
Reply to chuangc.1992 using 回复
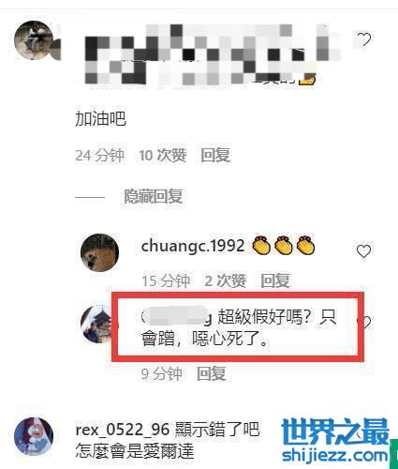click(275, 280)
